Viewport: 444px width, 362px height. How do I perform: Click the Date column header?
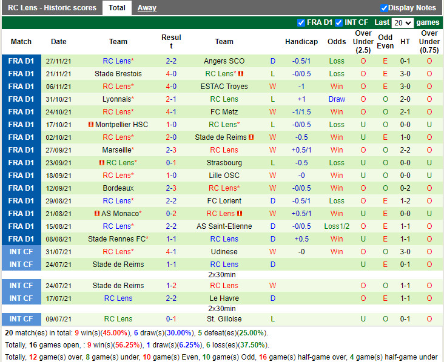coord(59,42)
